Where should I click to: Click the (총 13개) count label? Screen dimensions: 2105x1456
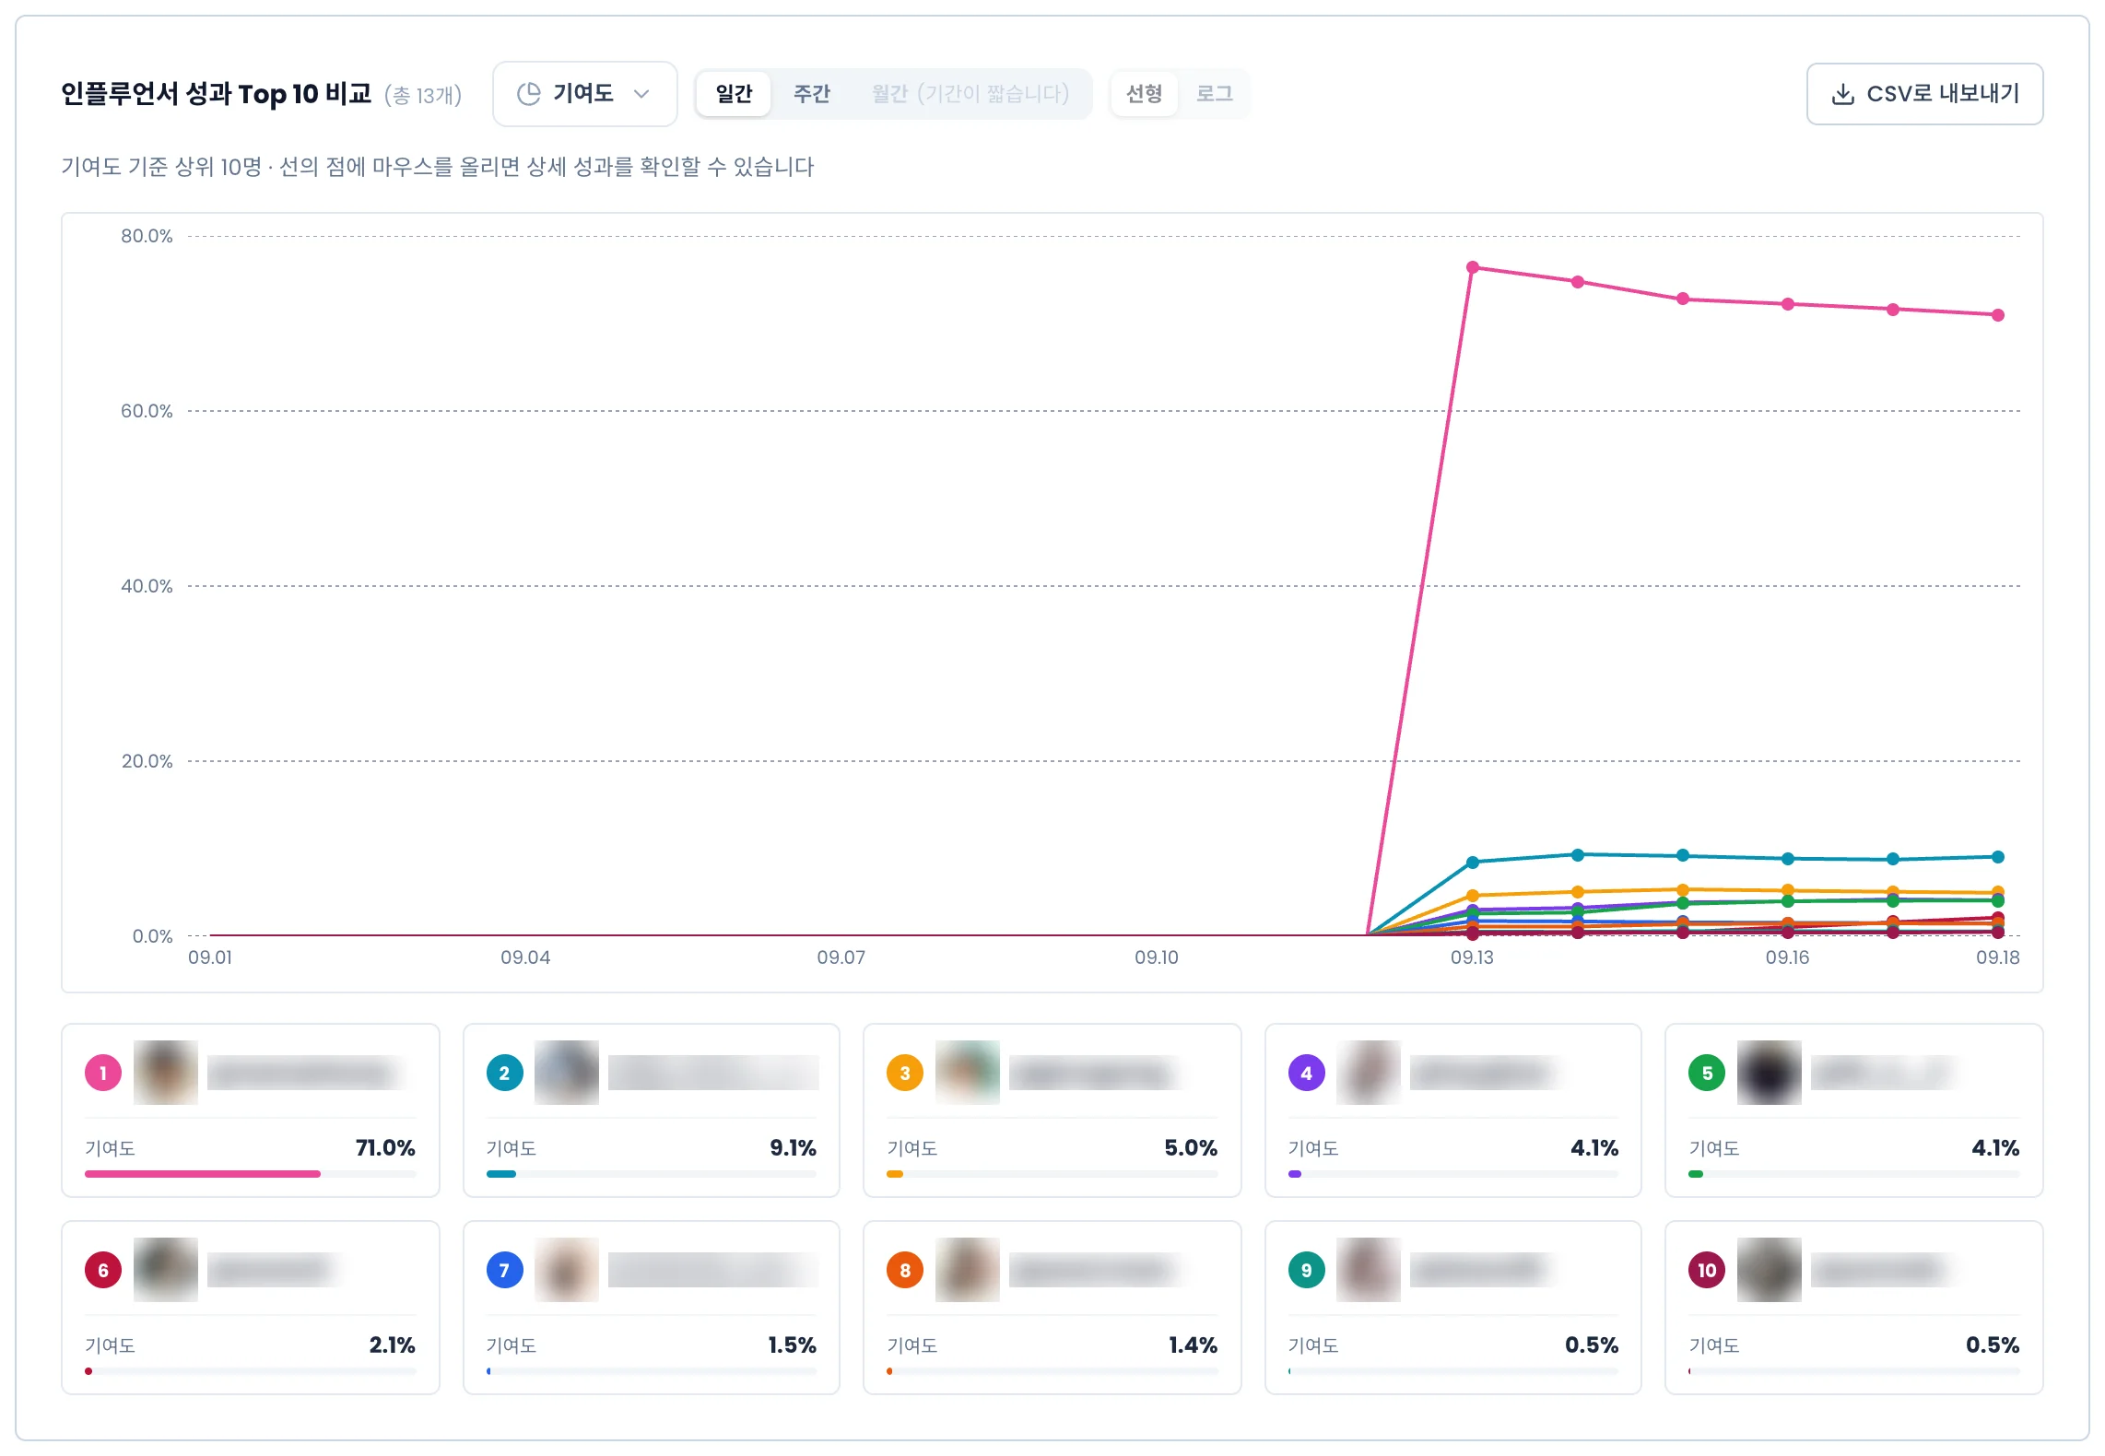(x=423, y=95)
